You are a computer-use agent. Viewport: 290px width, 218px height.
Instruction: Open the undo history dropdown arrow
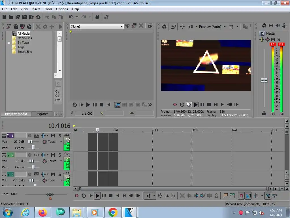77,17
